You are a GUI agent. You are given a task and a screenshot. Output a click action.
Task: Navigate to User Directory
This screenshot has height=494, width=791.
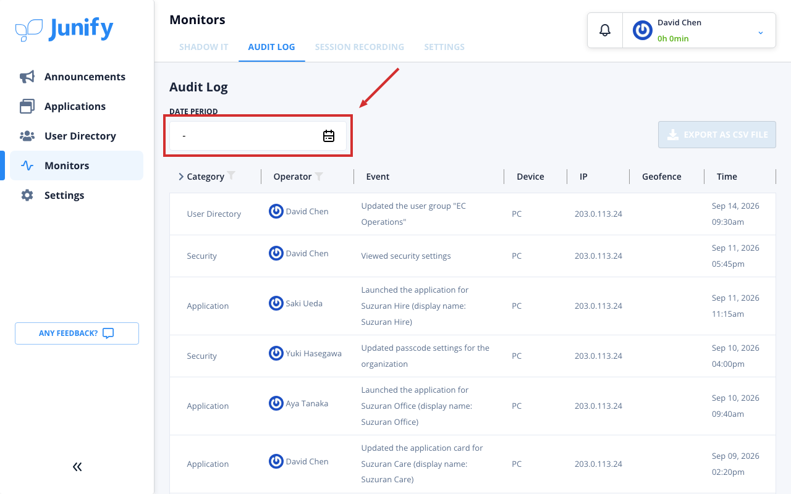(x=77, y=136)
